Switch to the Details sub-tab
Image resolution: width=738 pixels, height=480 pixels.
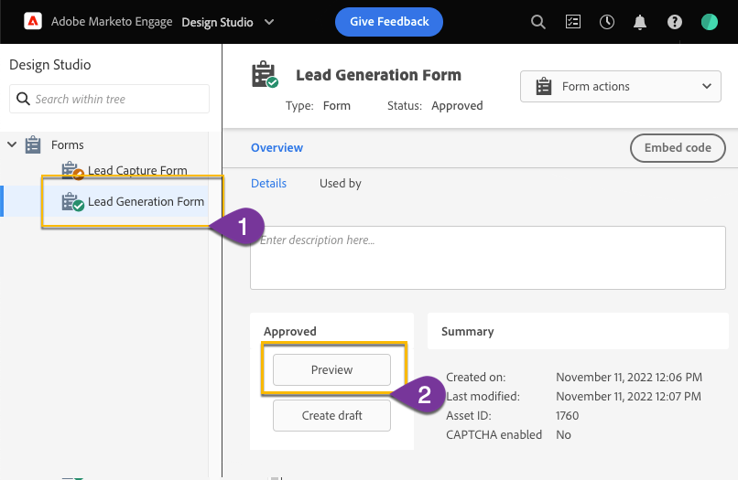pyautogui.click(x=269, y=184)
